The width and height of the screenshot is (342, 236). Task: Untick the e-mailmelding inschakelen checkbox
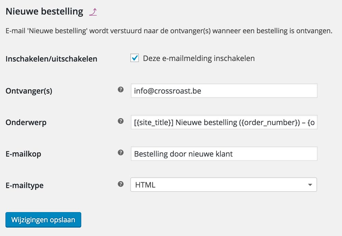135,58
